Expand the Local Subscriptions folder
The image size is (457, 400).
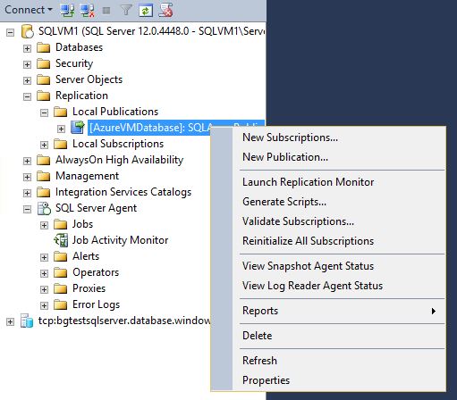44,145
